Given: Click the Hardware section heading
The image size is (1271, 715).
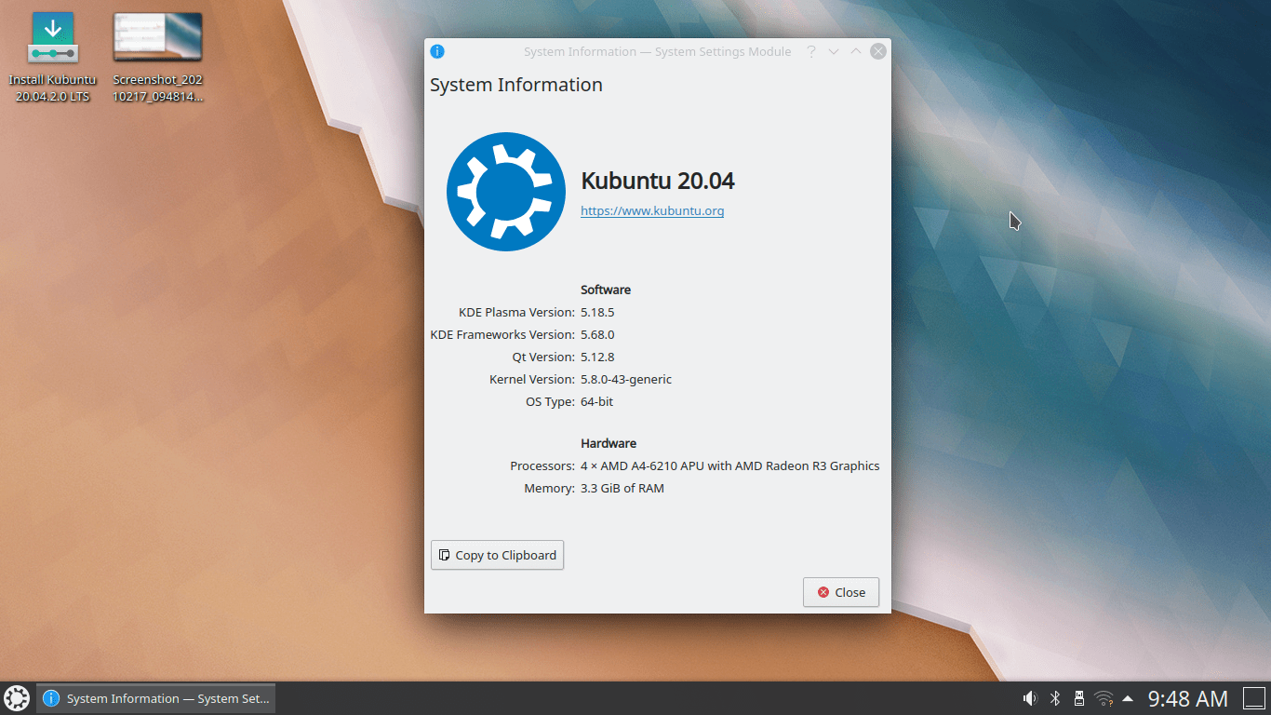Looking at the screenshot, I should tap(609, 443).
